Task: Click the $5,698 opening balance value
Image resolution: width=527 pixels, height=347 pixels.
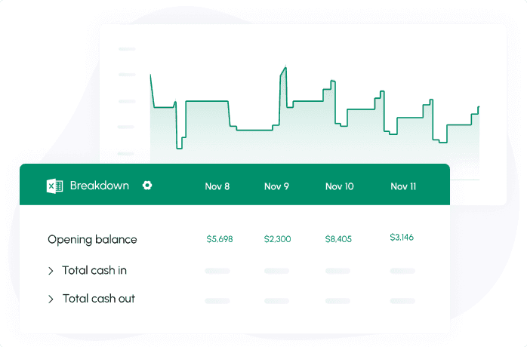Action: click(x=220, y=239)
